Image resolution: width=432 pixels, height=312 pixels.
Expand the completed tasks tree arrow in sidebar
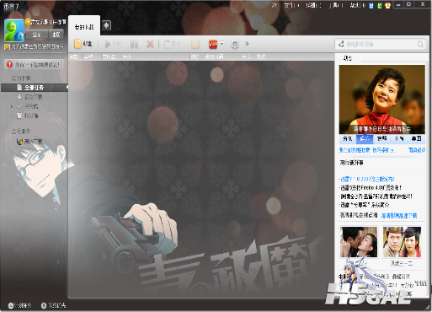pos(12,106)
